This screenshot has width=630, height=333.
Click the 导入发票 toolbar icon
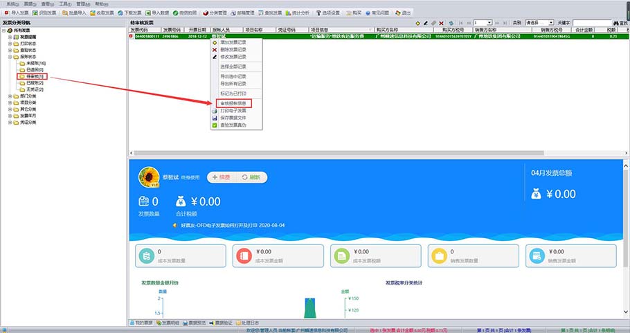(x=6, y=13)
